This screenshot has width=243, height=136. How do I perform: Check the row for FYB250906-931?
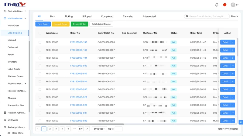pos(40,82)
